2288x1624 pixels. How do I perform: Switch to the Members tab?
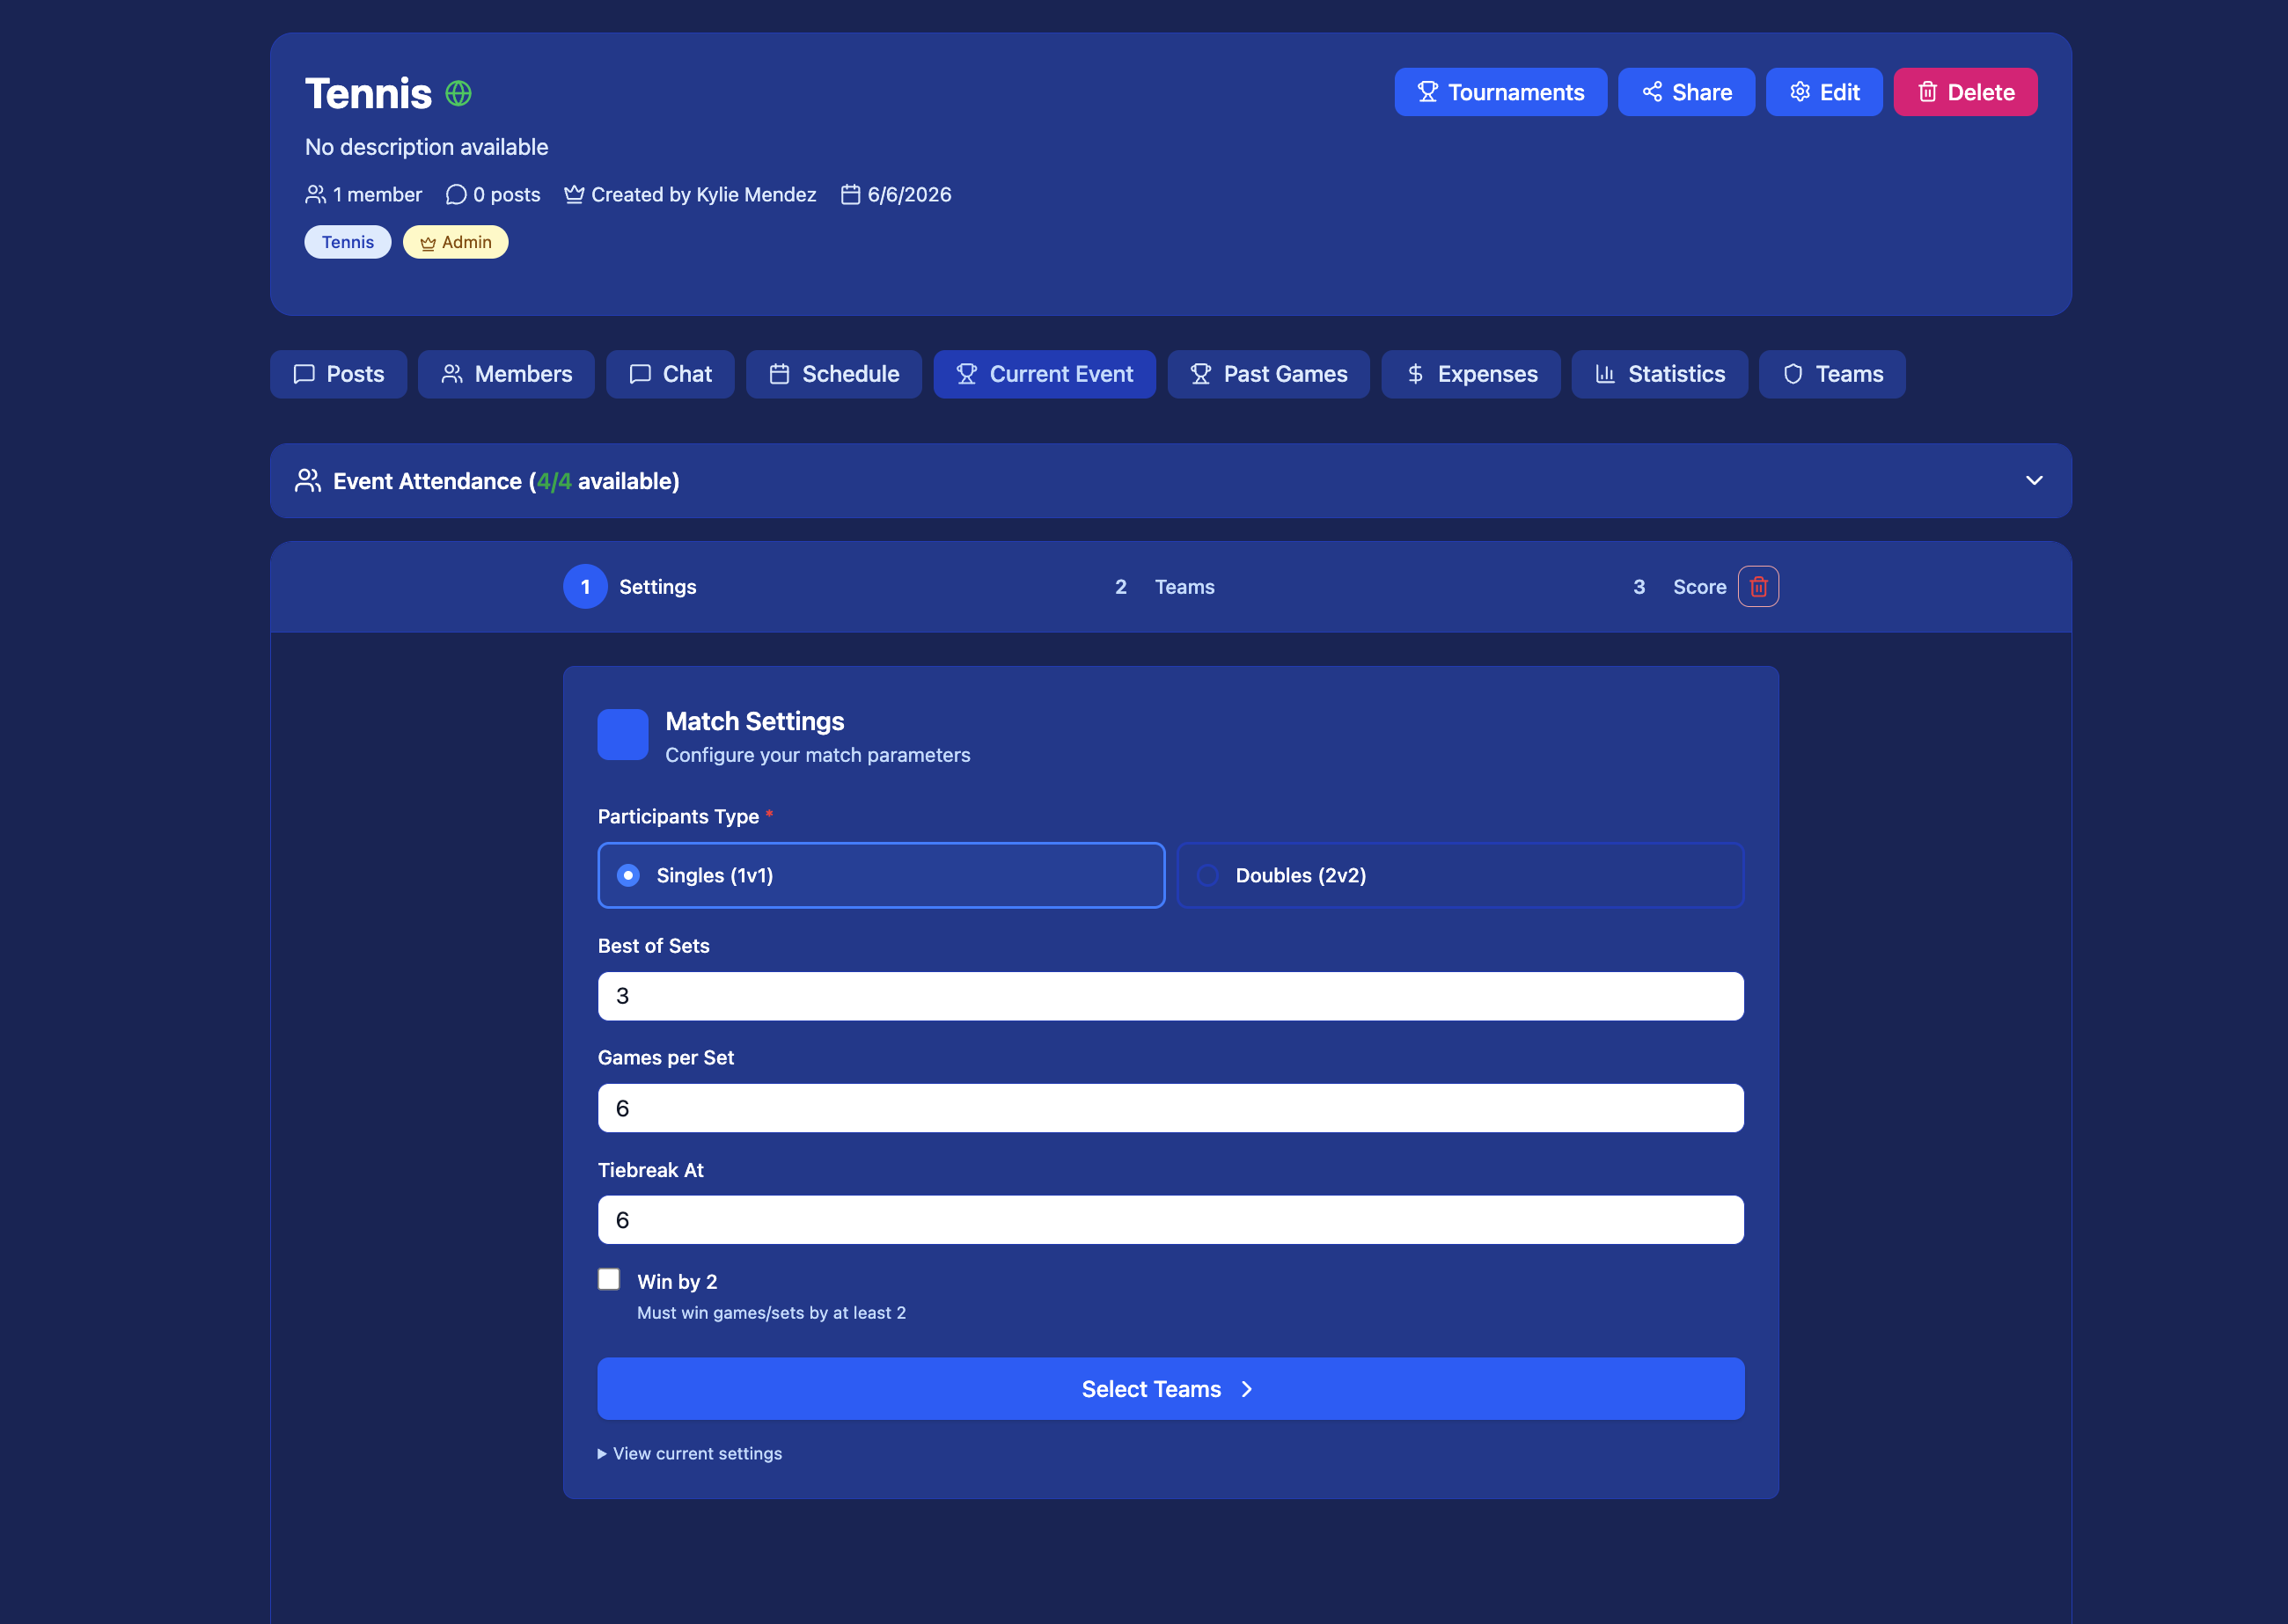point(506,374)
